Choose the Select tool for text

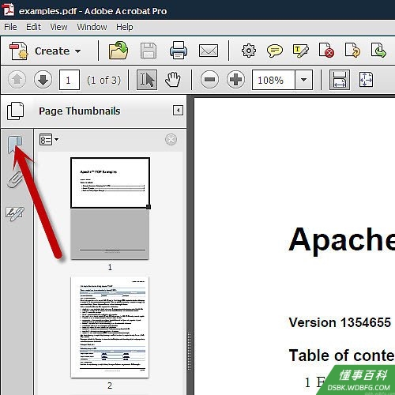pos(147,80)
